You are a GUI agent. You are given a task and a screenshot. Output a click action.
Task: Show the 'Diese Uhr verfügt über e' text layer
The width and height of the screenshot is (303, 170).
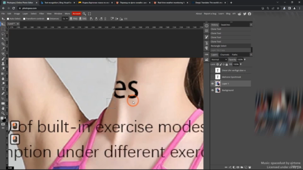(x=213, y=70)
